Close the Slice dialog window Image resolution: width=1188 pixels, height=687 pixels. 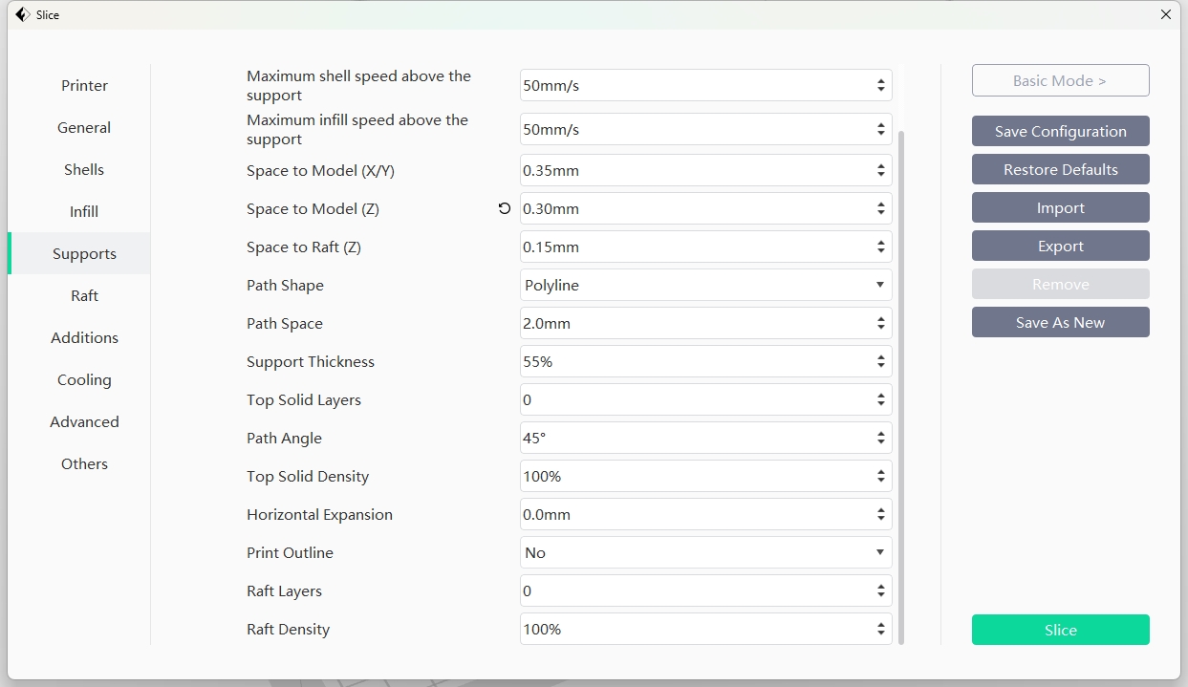[1165, 14]
